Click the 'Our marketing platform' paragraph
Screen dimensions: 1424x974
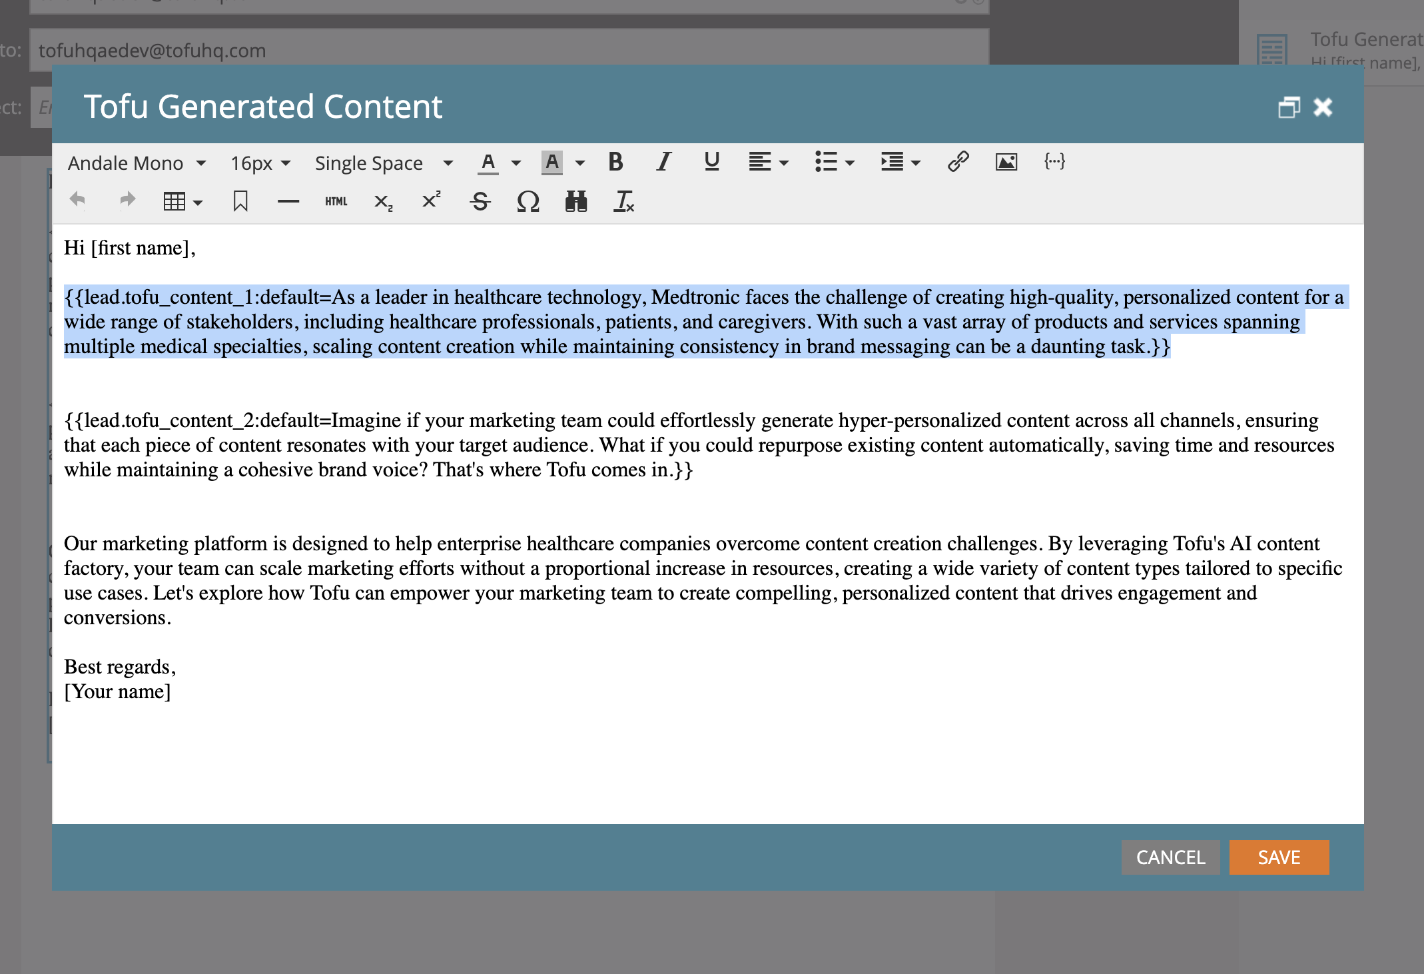pyautogui.click(x=703, y=580)
